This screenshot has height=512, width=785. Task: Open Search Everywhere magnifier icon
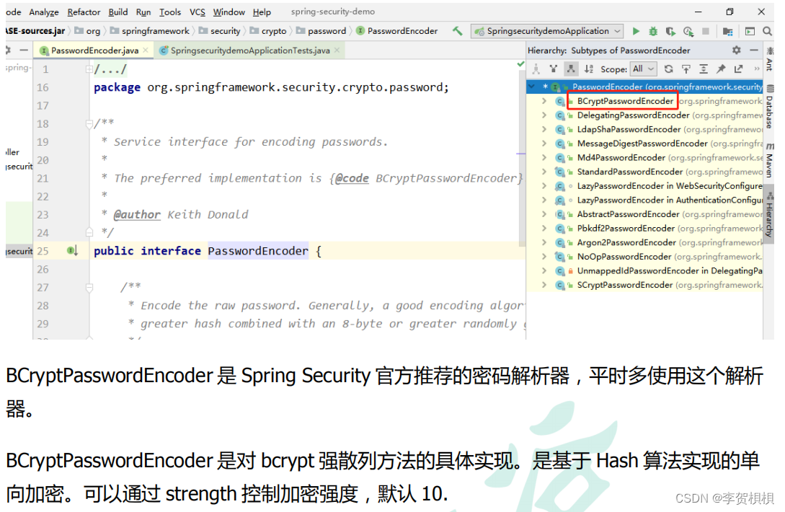pos(767,32)
